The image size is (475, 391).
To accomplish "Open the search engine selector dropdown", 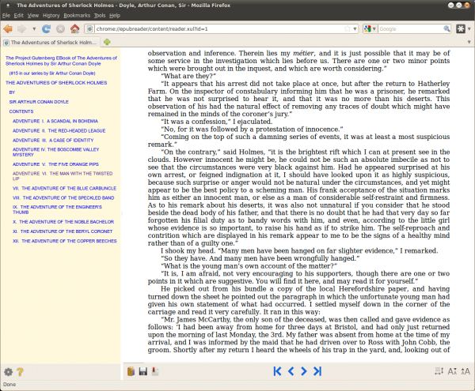I will (370, 29).
